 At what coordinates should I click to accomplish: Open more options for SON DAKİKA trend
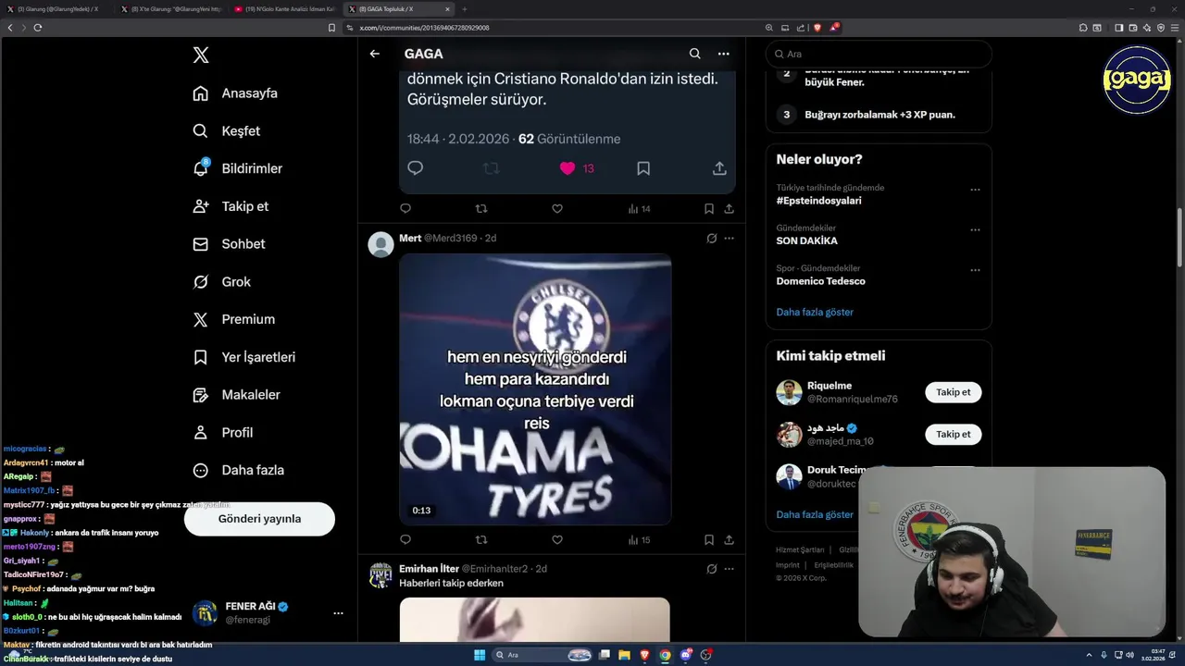tap(975, 230)
